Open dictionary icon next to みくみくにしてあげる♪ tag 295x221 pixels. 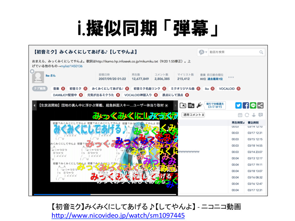[127, 89]
